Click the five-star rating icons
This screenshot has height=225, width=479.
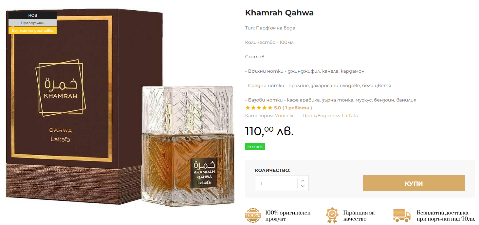[x=259, y=108]
